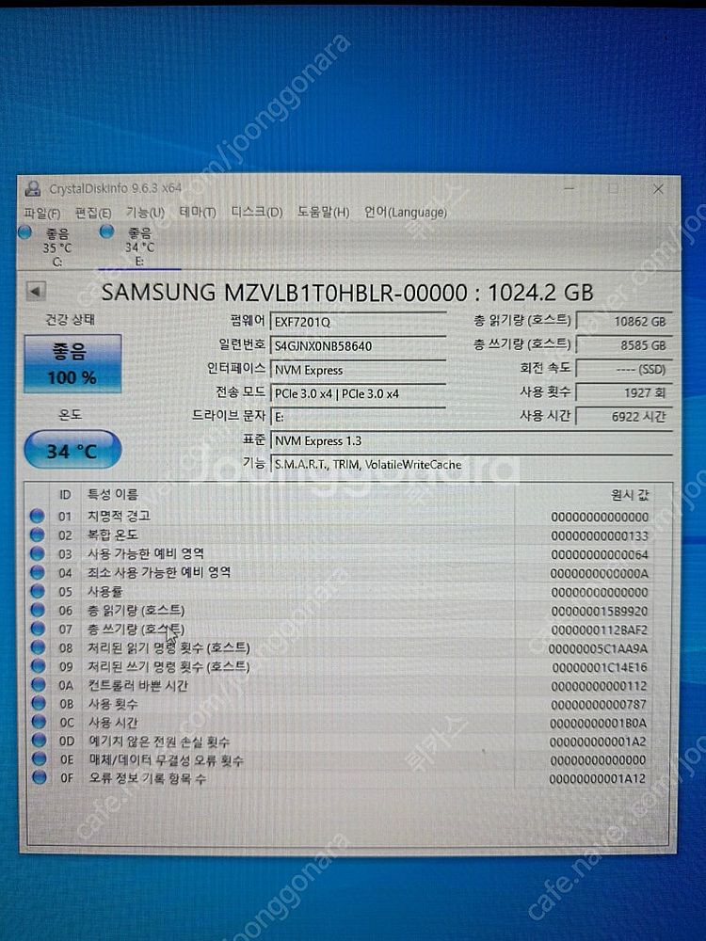Select the E: drive status tab
The height and width of the screenshot is (941, 706).
pyautogui.click(x=139, y=247)
